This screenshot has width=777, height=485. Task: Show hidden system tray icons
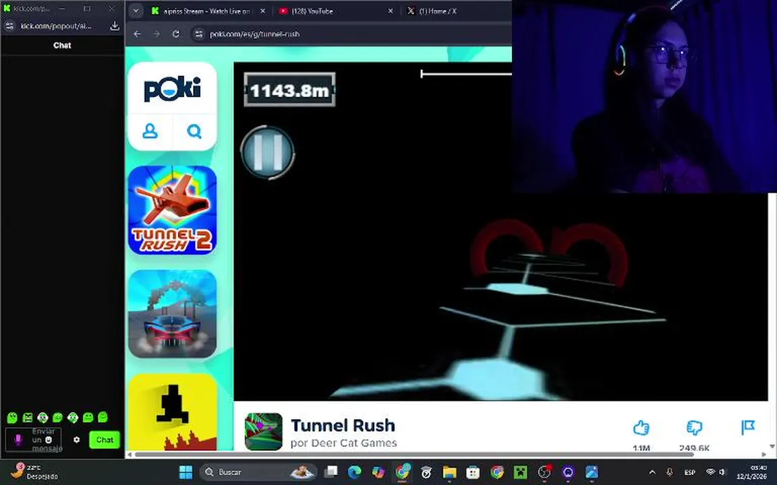coord(652,472)
